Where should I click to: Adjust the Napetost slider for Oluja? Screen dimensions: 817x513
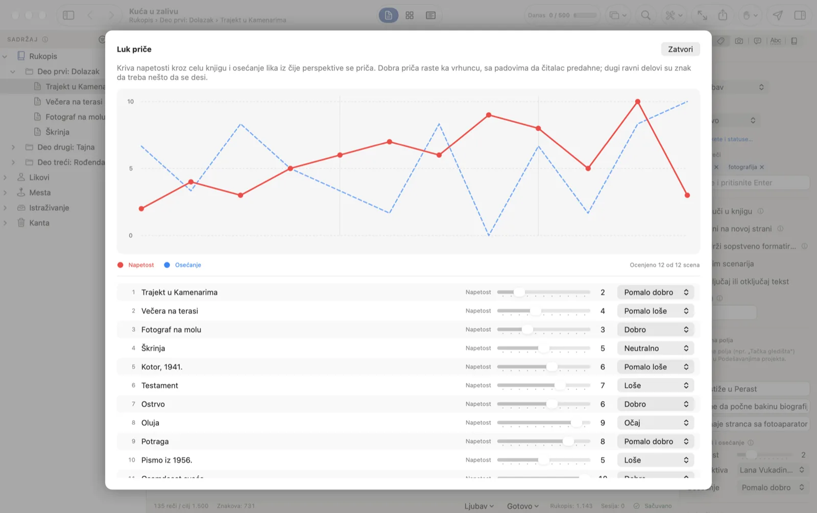[543, 423]
